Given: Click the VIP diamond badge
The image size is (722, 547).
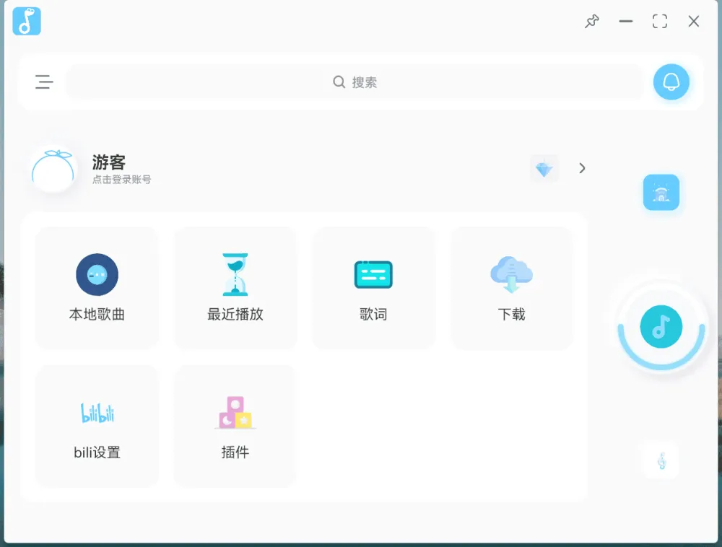Looking at the screenshot, I should (544, 167).
